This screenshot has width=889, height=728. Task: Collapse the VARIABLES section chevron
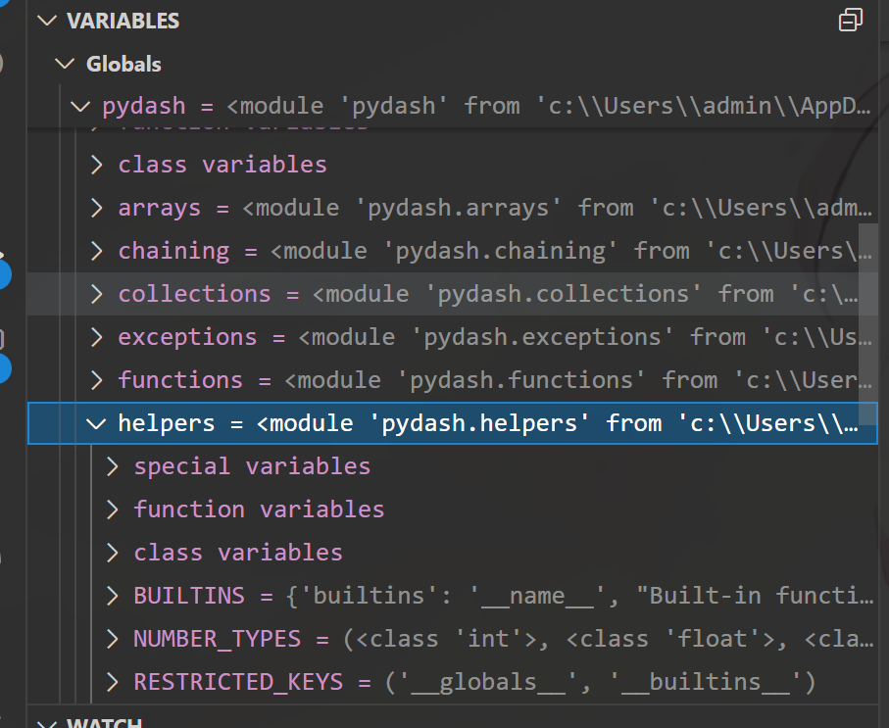(46, 21)
